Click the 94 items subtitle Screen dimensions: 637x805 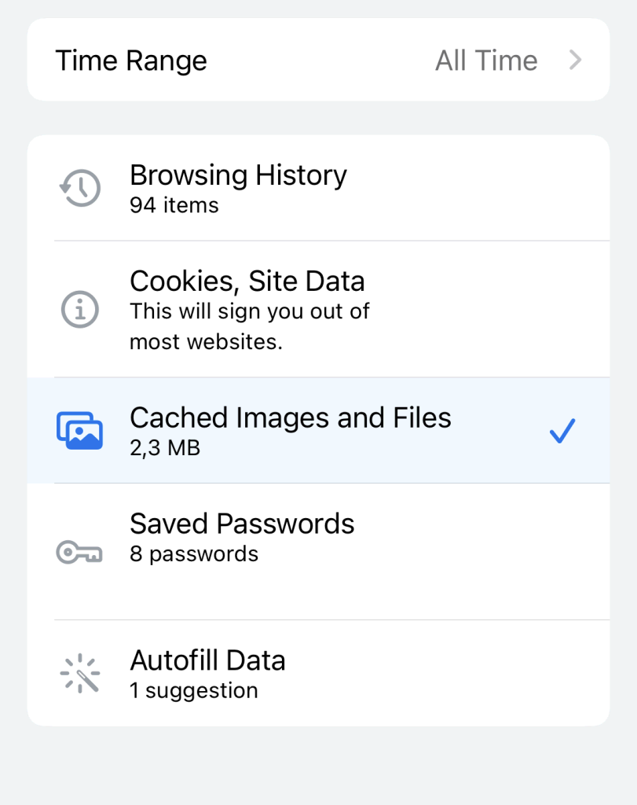174,206
